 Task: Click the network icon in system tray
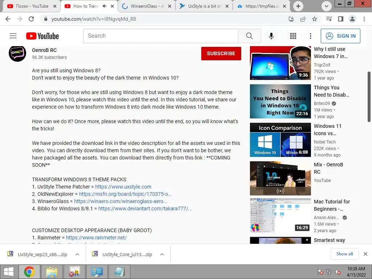tap(329, 272)
